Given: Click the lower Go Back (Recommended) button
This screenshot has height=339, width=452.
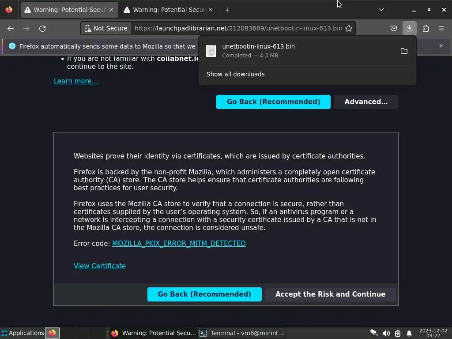Looking at the screenshot, I should pos(204,294).
